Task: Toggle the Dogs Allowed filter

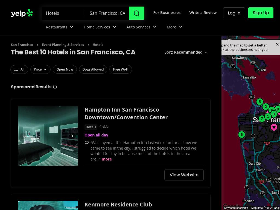Action: (x=93, y=69)
